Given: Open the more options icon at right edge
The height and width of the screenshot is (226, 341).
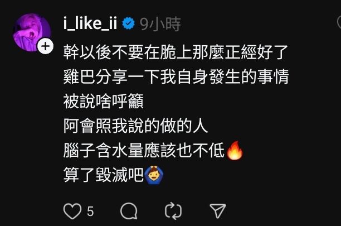Looking at the screenshot, I should click(339, 23).
